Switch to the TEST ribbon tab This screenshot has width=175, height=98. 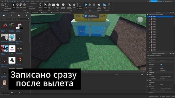pyautogui.click(x=37, y=1)
